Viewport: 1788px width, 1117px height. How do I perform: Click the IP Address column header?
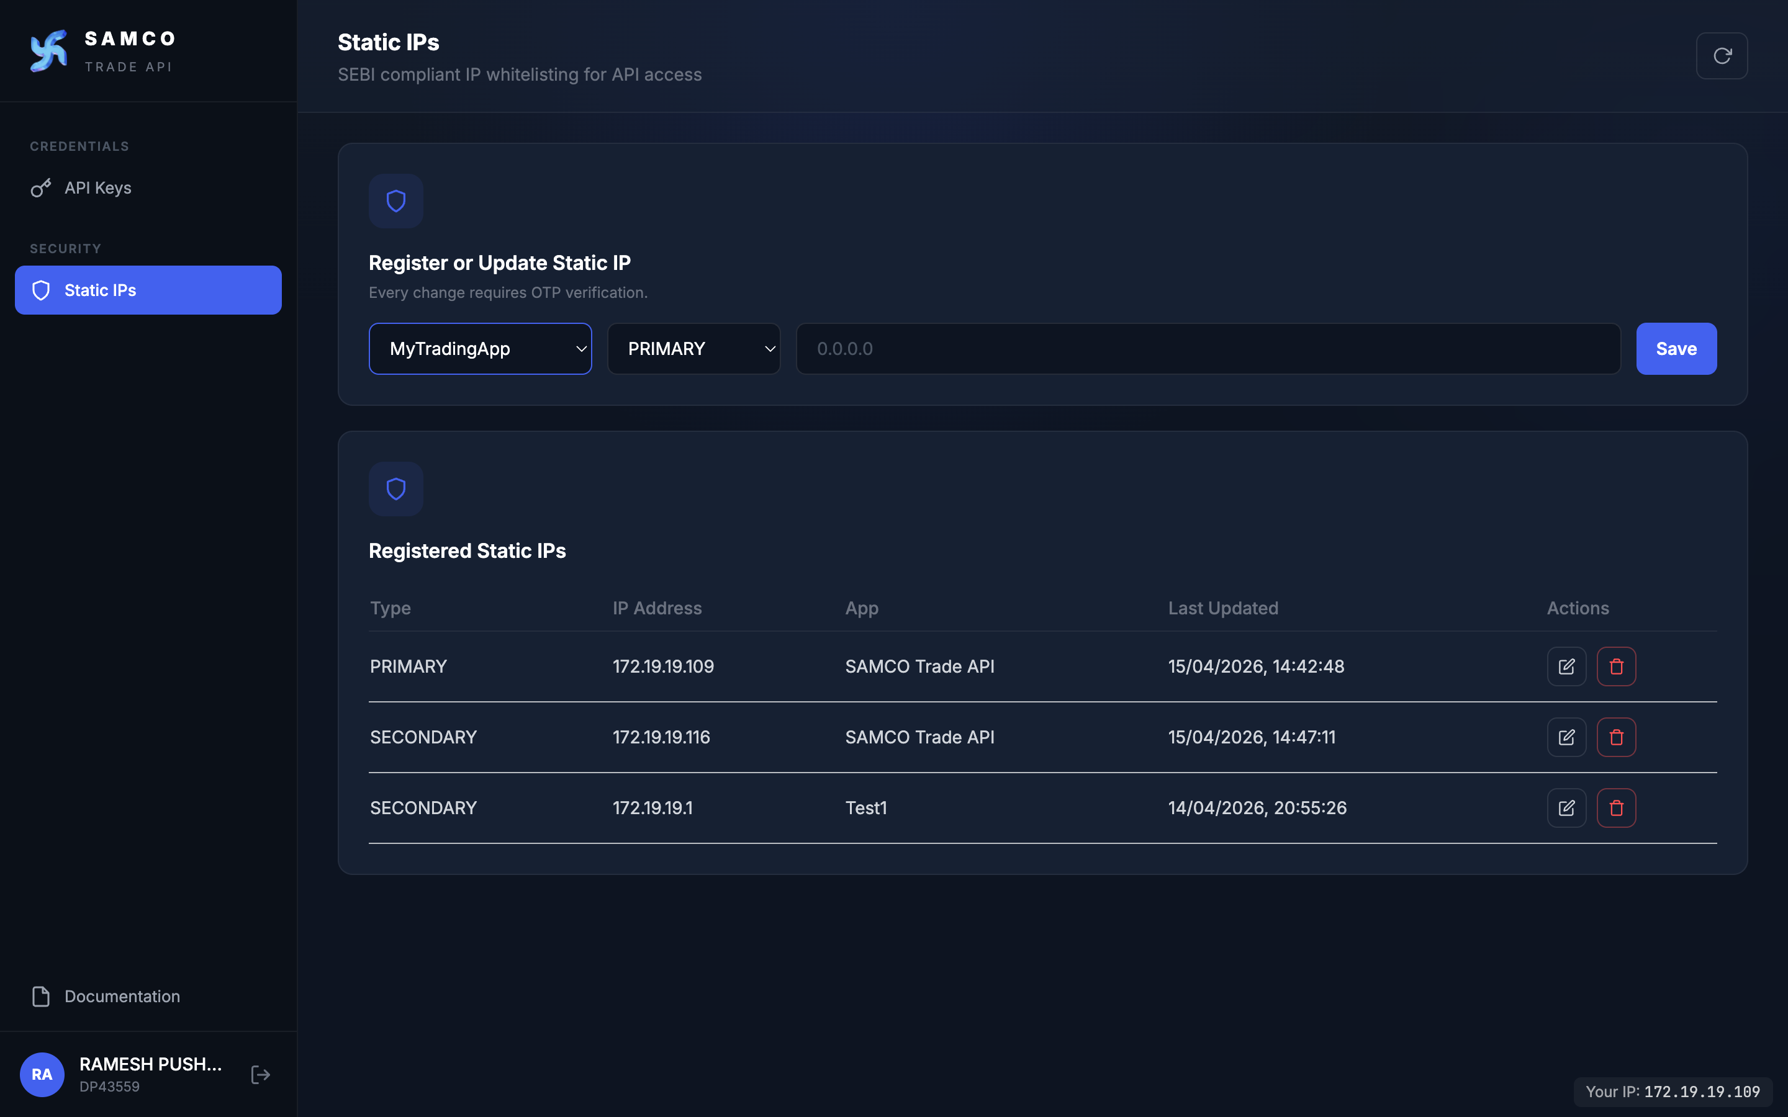[x=657, y=608]
